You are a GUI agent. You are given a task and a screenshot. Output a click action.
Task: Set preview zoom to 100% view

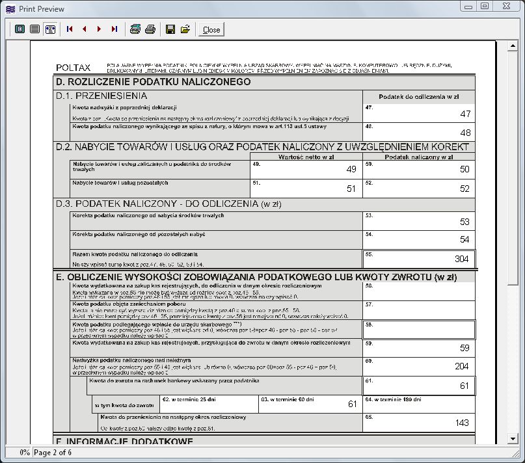[x=34, y=29]
